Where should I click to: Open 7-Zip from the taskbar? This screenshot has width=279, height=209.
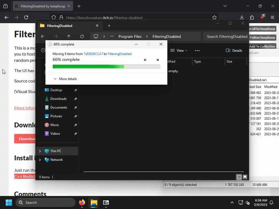point(106,202)
